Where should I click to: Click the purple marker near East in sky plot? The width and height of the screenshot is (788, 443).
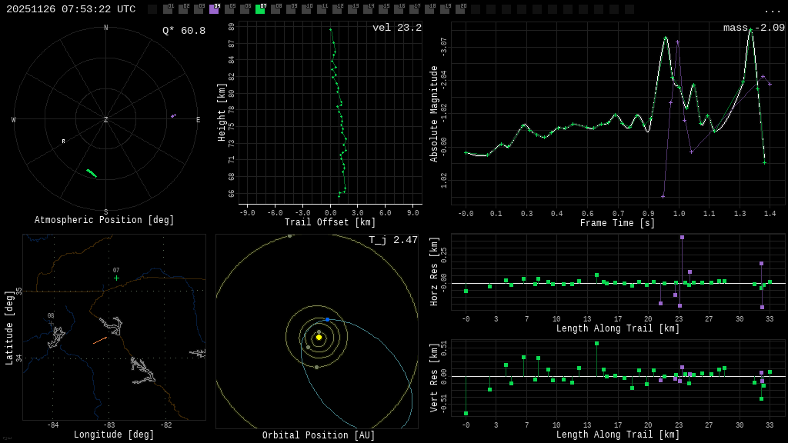[x=173, y=116]
